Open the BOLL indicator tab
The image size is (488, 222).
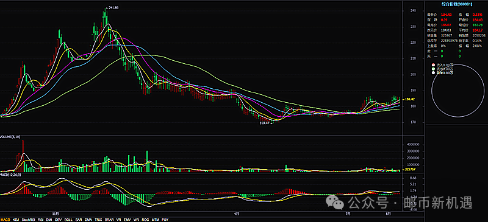click(68, 220)
